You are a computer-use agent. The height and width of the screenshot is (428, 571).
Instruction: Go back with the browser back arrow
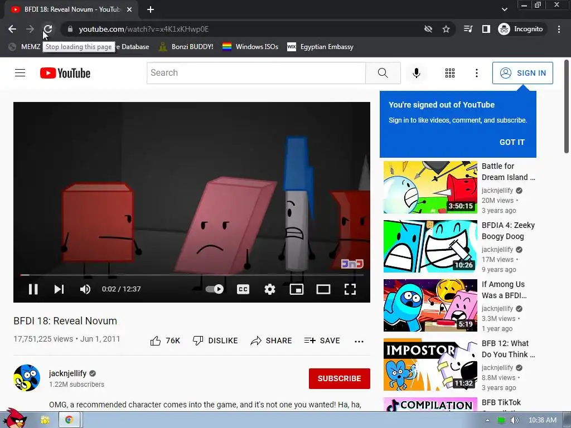12,29
